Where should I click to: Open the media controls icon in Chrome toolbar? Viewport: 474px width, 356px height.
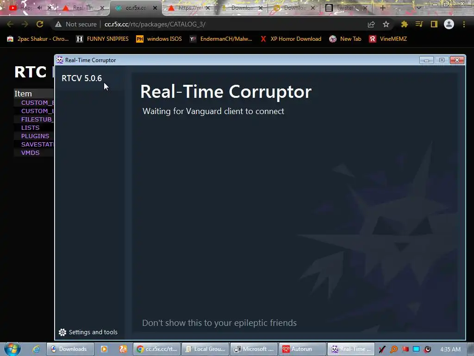coord(419,24)
